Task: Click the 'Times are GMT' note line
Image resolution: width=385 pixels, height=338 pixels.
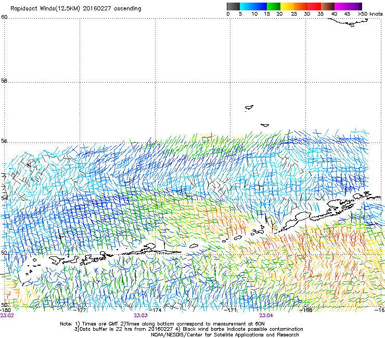Action: (162, 324)
